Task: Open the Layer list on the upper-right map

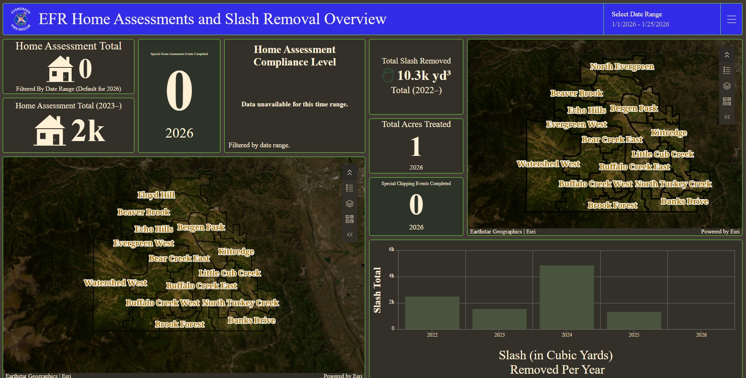Action: tap(727, 86)
